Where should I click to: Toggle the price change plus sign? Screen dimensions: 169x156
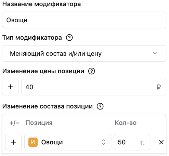10,87
